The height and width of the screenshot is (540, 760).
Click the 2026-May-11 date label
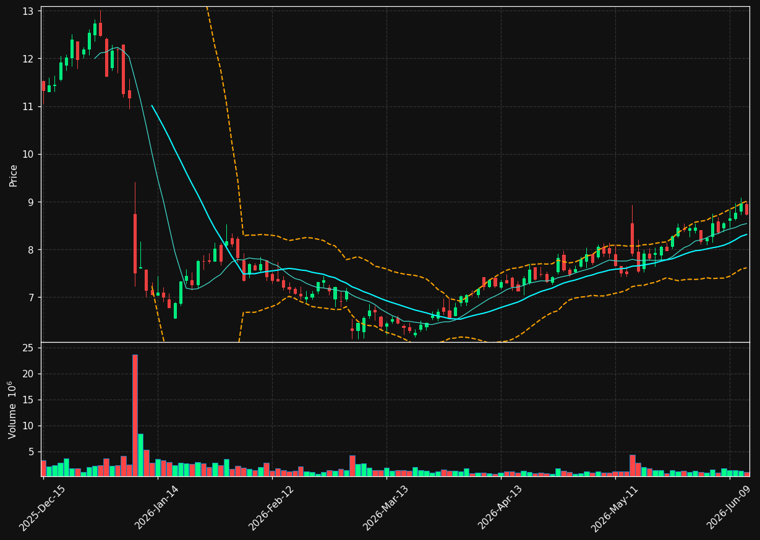(x=615, y=507)
